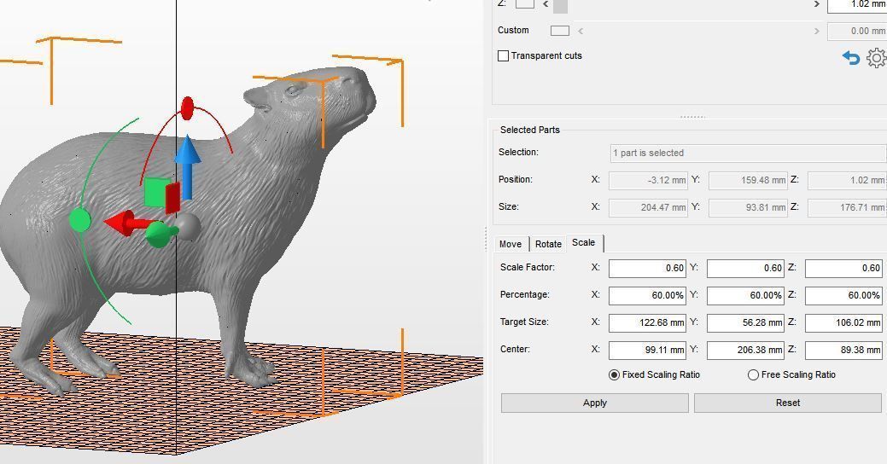Edit the Percentage Y field
Viewport: 887px width, 464px height.
(745, 296)
